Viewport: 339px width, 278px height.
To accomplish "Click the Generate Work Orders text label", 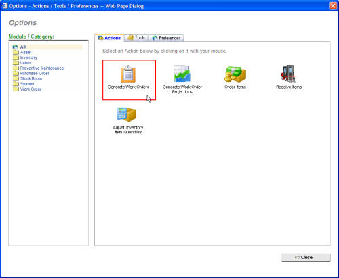I will (x=128, y=87).
